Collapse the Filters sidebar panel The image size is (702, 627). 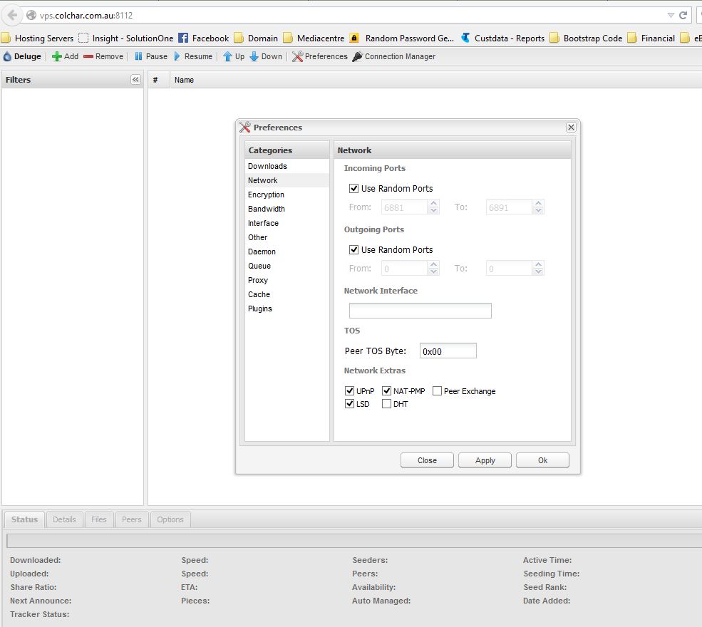(x=135, y=80)
